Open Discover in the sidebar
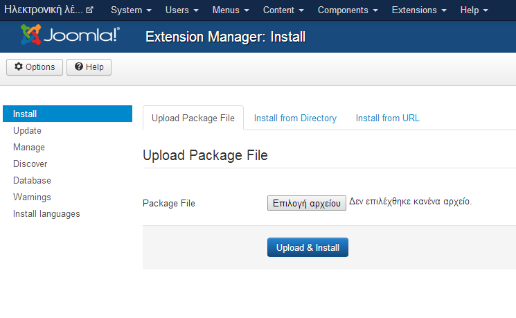Viewport: 516px width, 318px height. 30,164
